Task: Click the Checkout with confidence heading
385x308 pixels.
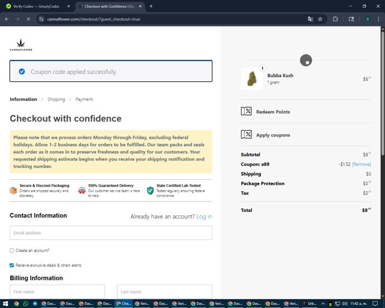Action: click(x=66, y=119)
